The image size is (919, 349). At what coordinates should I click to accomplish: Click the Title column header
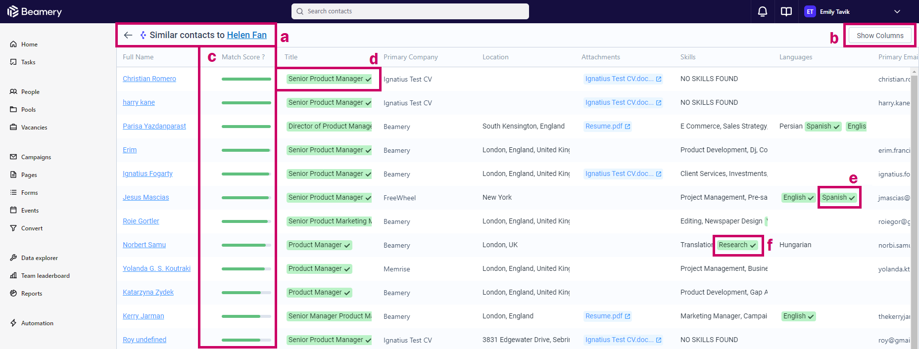click(291, 57)
